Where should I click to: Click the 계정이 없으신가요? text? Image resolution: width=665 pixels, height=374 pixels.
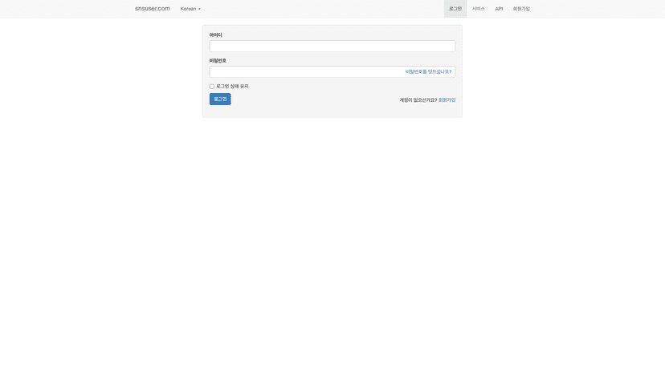[418, 100]
